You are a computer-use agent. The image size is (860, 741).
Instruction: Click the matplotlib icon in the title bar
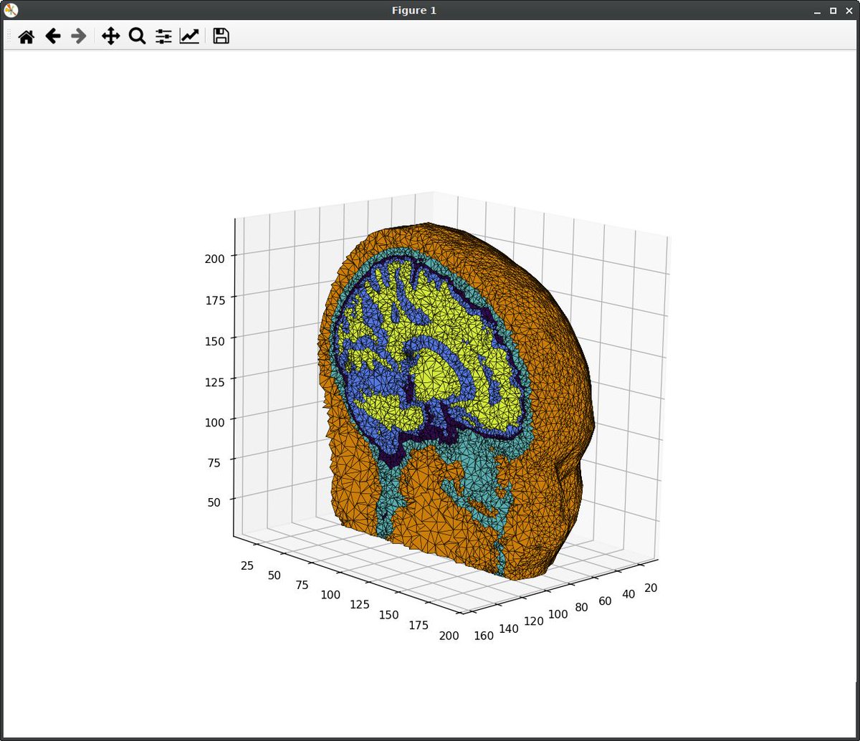click(11, 10)
